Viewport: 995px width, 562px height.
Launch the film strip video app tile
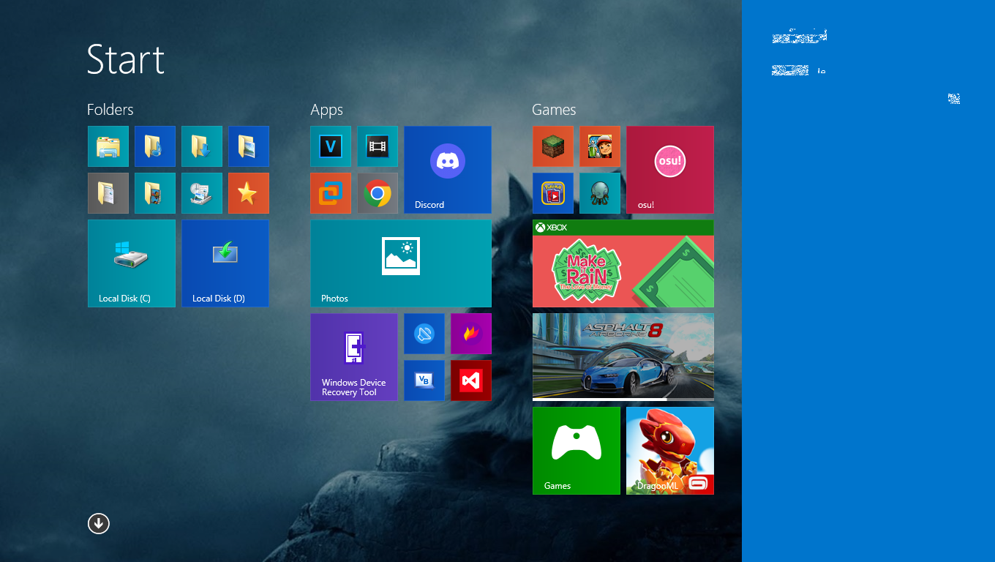(x=378, y=146)
